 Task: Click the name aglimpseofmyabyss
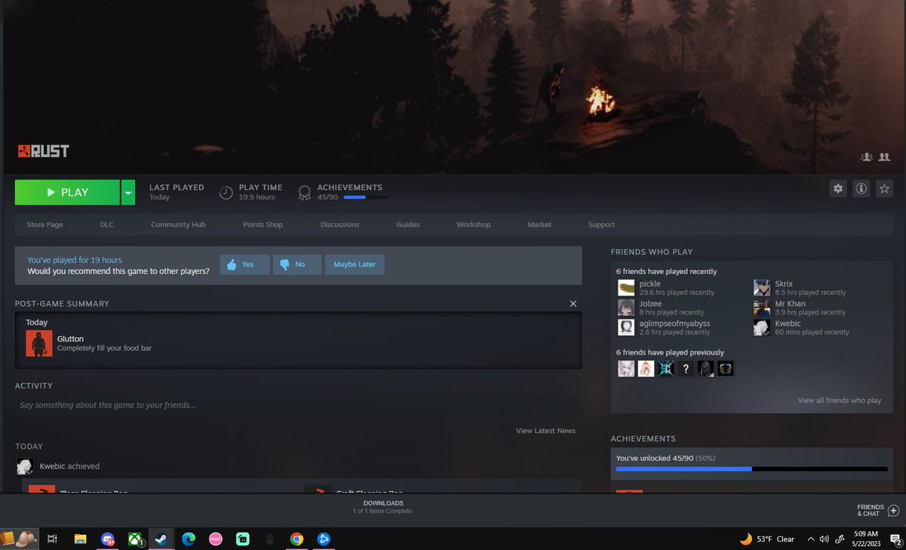pos(675,323)
